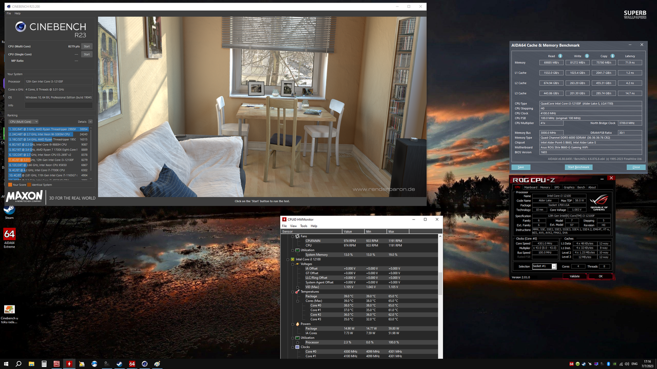Screen dimensions: 657x369
Task: Switch to Memory tab in CPU-Z
Action: [x=545, y=187]
